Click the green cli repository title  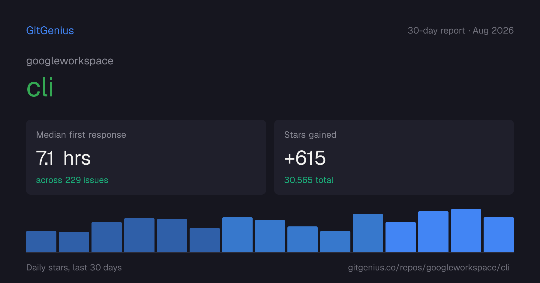tap(40, 87)
